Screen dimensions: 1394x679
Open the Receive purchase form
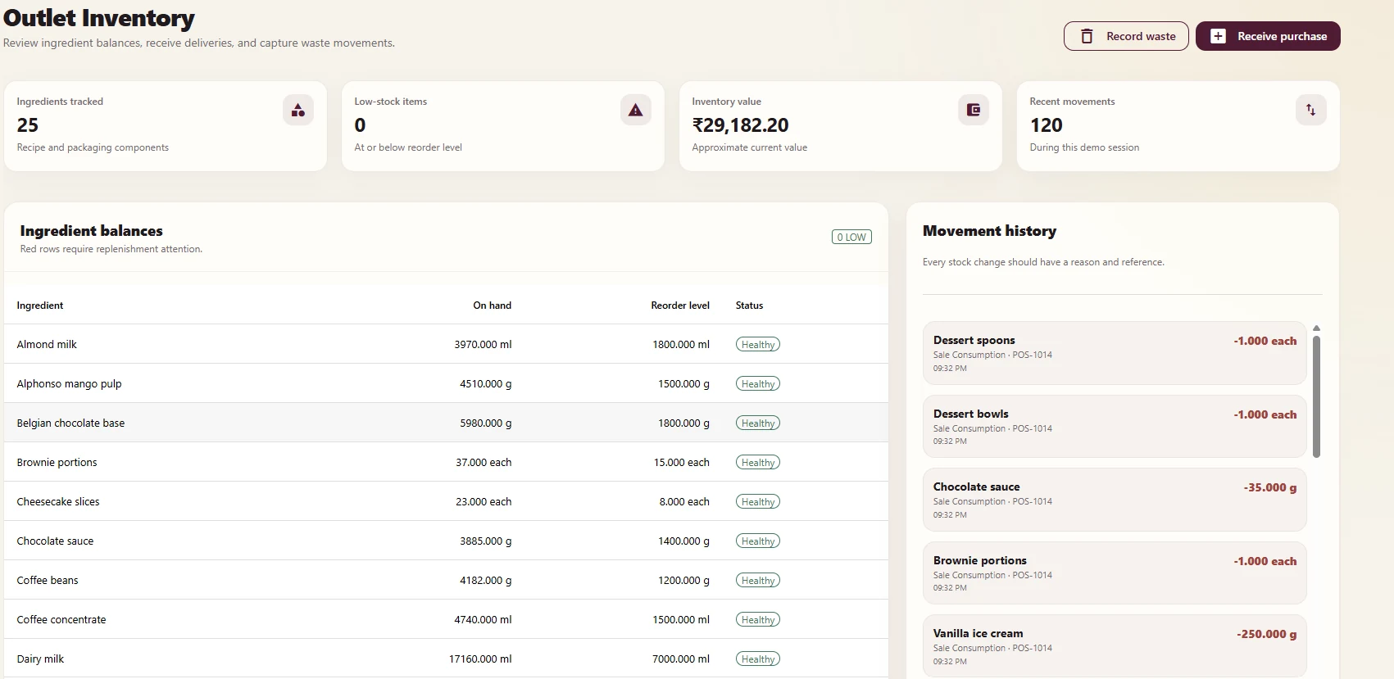(x=1268, y=36)
